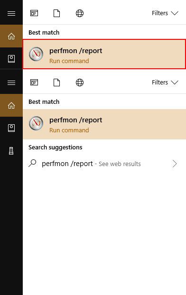
Task: Go to Home in the upper panel sidebar
Action: pos(11,36)
